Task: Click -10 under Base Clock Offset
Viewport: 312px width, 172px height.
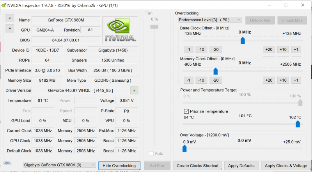Action: (x=201, y=50)
